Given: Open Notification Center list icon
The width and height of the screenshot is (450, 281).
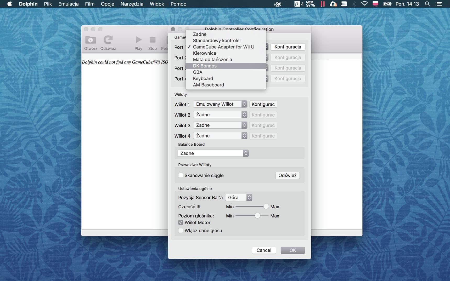Looking at the screenshot, I should [438, 4].
